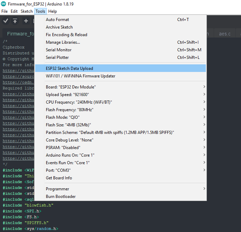The image size is (241, 232).
Task: Click the blowfish.h include line
Action: tap(28, 205)
